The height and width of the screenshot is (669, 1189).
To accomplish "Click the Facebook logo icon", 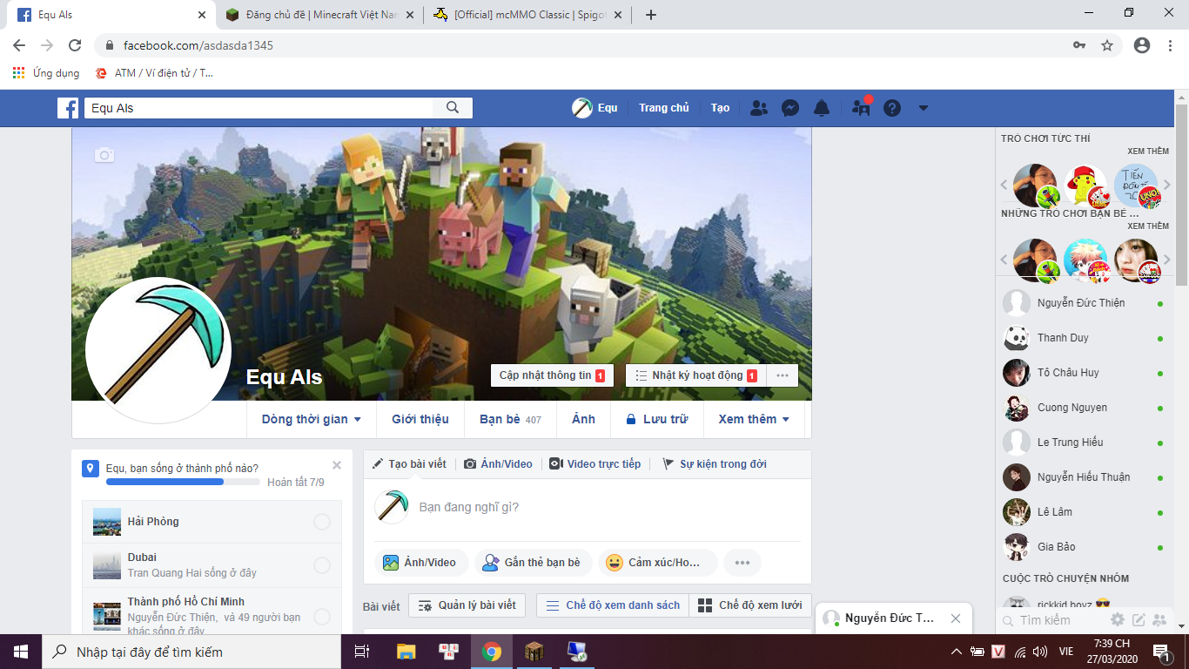I will (x=68, y=108).
